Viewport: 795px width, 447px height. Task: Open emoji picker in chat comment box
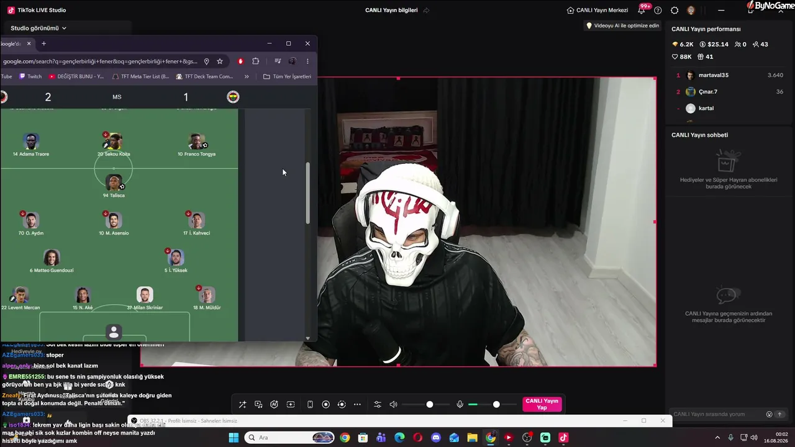[x=769, y=414]
